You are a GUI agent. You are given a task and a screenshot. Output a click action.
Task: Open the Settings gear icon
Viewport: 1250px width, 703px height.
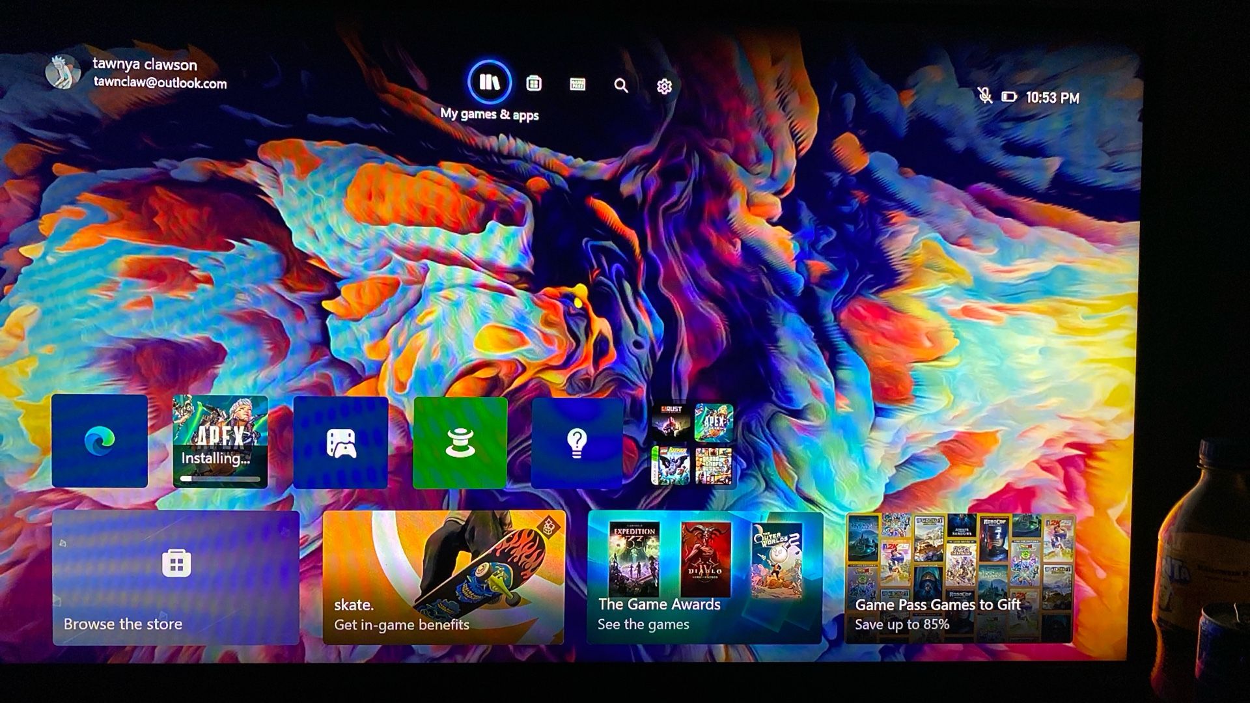coord(664,86)
